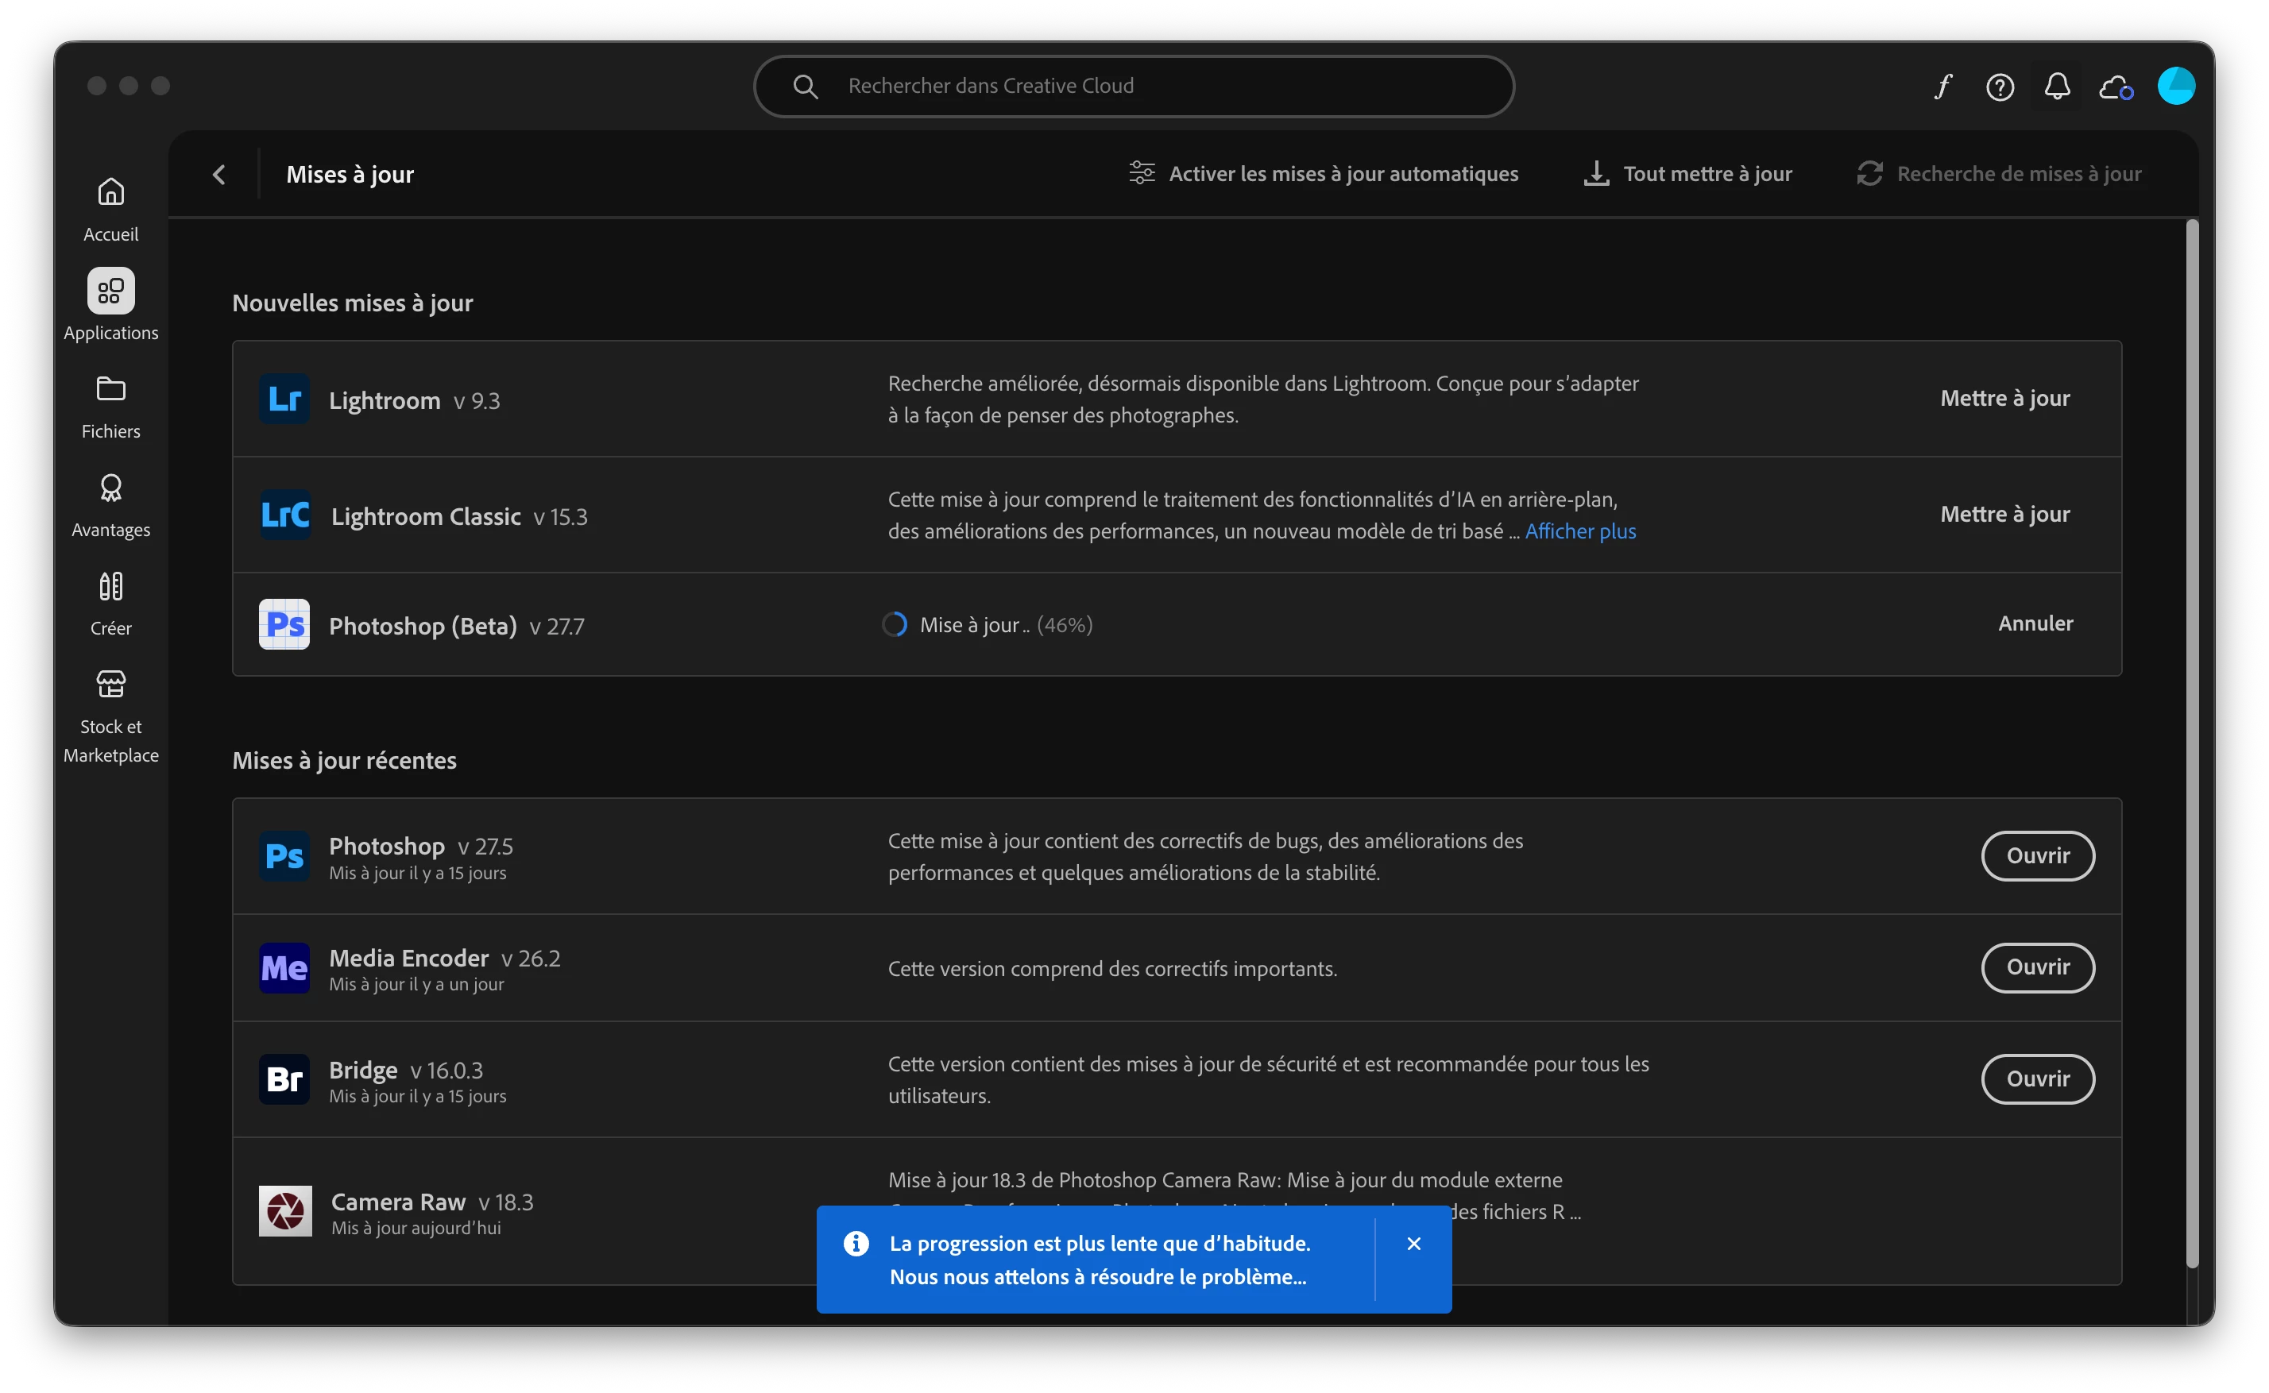Enable automatic updates option

[1324, 174]
